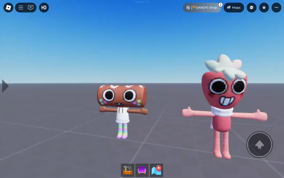
Task: Select the toolbox build tool
Action: point(128,170)
